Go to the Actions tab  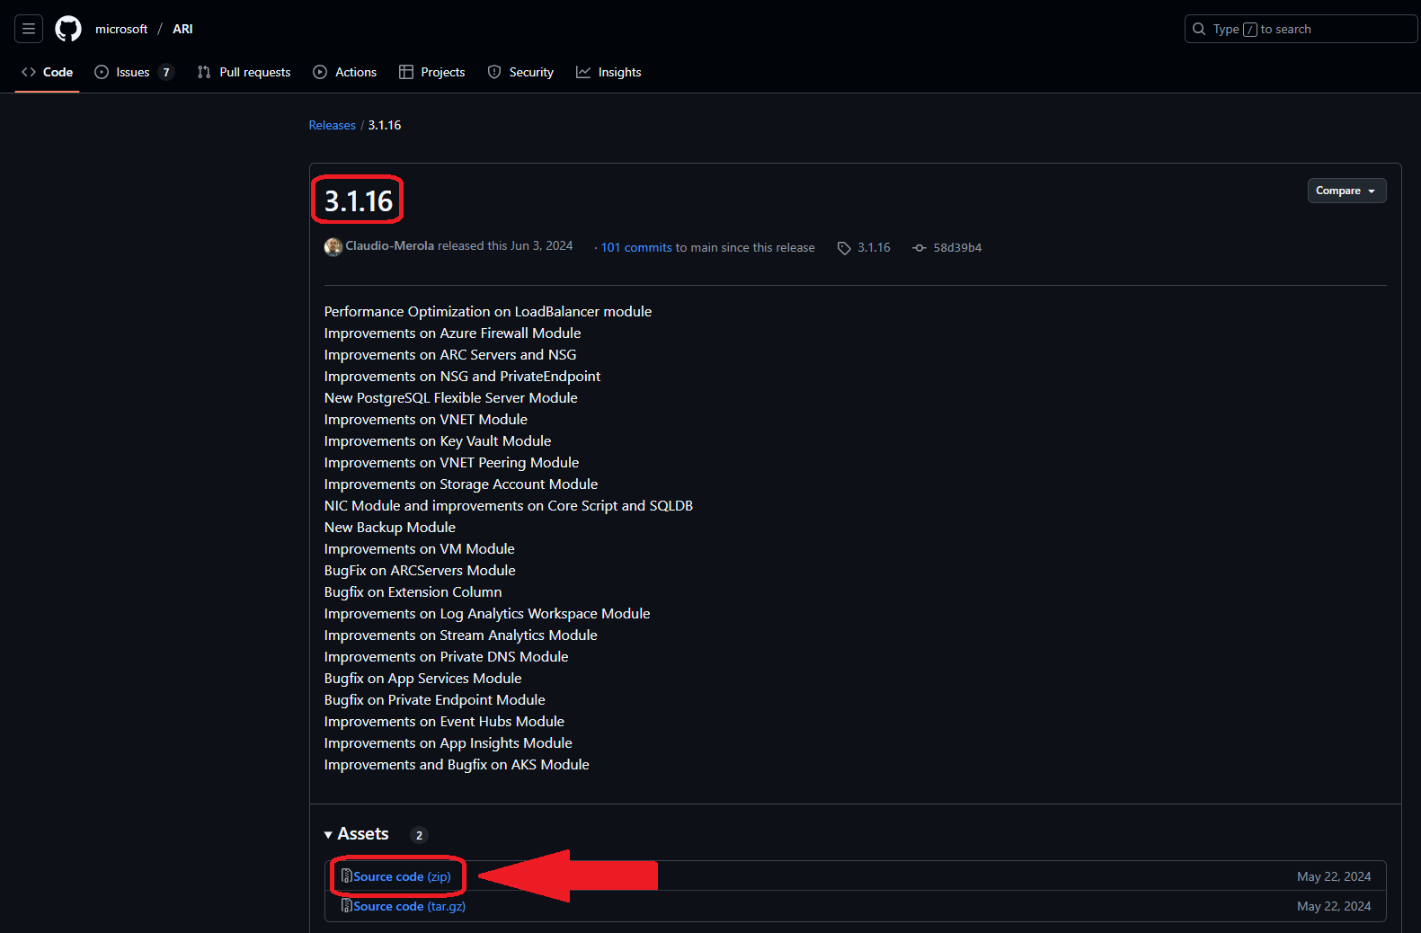[x=345, y=72]
